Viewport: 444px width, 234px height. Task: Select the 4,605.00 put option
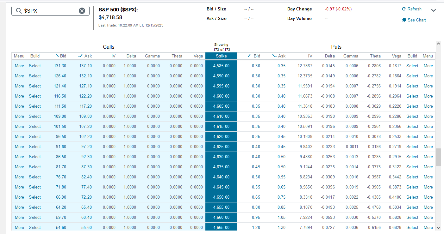(x=412, y=106)
